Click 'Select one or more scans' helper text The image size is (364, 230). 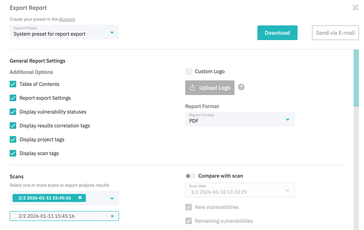(59, 185)
